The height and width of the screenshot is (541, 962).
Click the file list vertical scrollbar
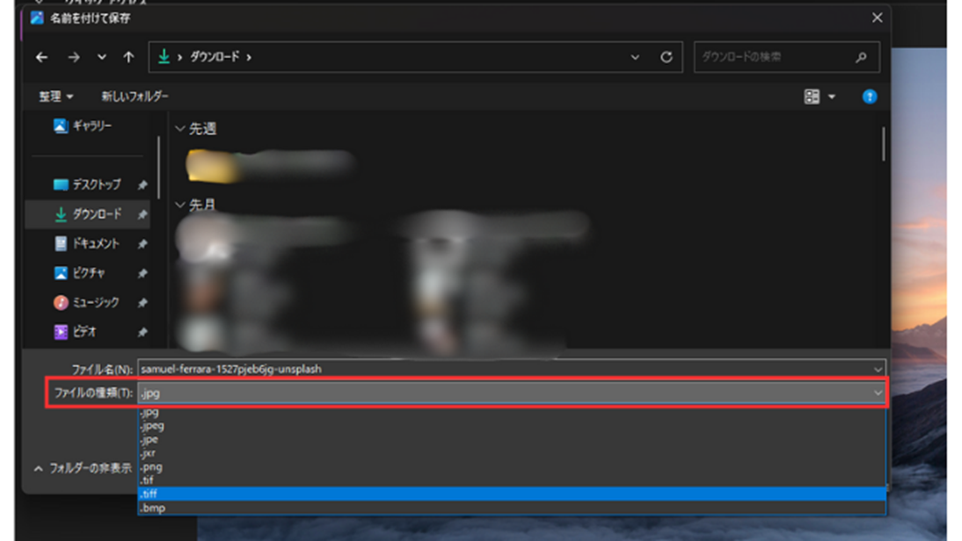(883, 145)
